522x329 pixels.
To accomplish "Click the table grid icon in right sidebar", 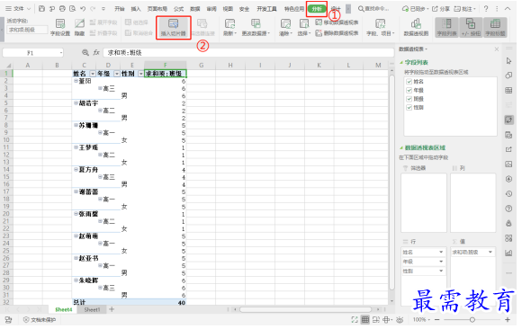I will click(x=508, y=90).
